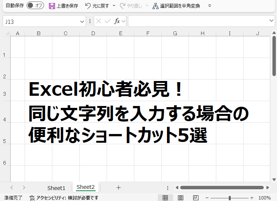Click the やり直し redo button

tap(131, 6)
